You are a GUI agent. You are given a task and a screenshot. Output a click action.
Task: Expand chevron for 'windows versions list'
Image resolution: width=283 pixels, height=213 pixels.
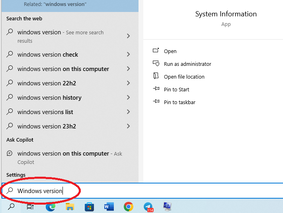click(x=128, y=112)
